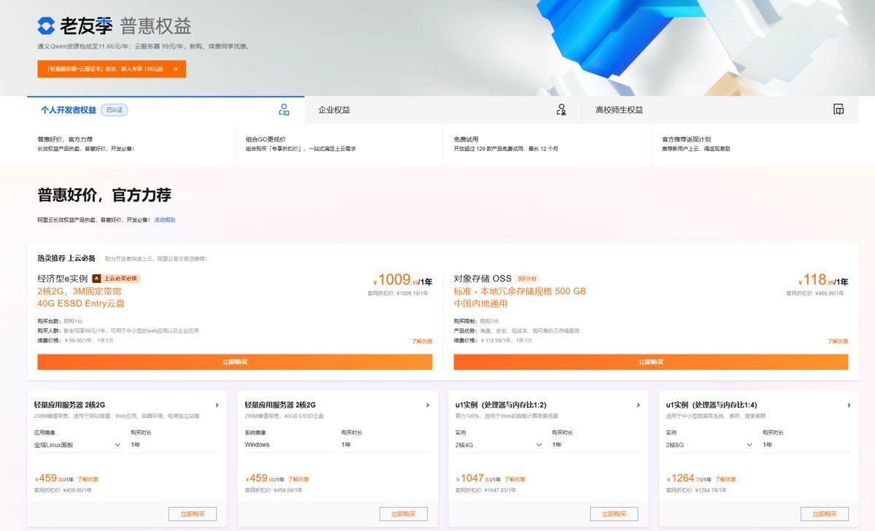Click the 已认证 badge
Screen dimensions: 875x531
coord(114,110)
